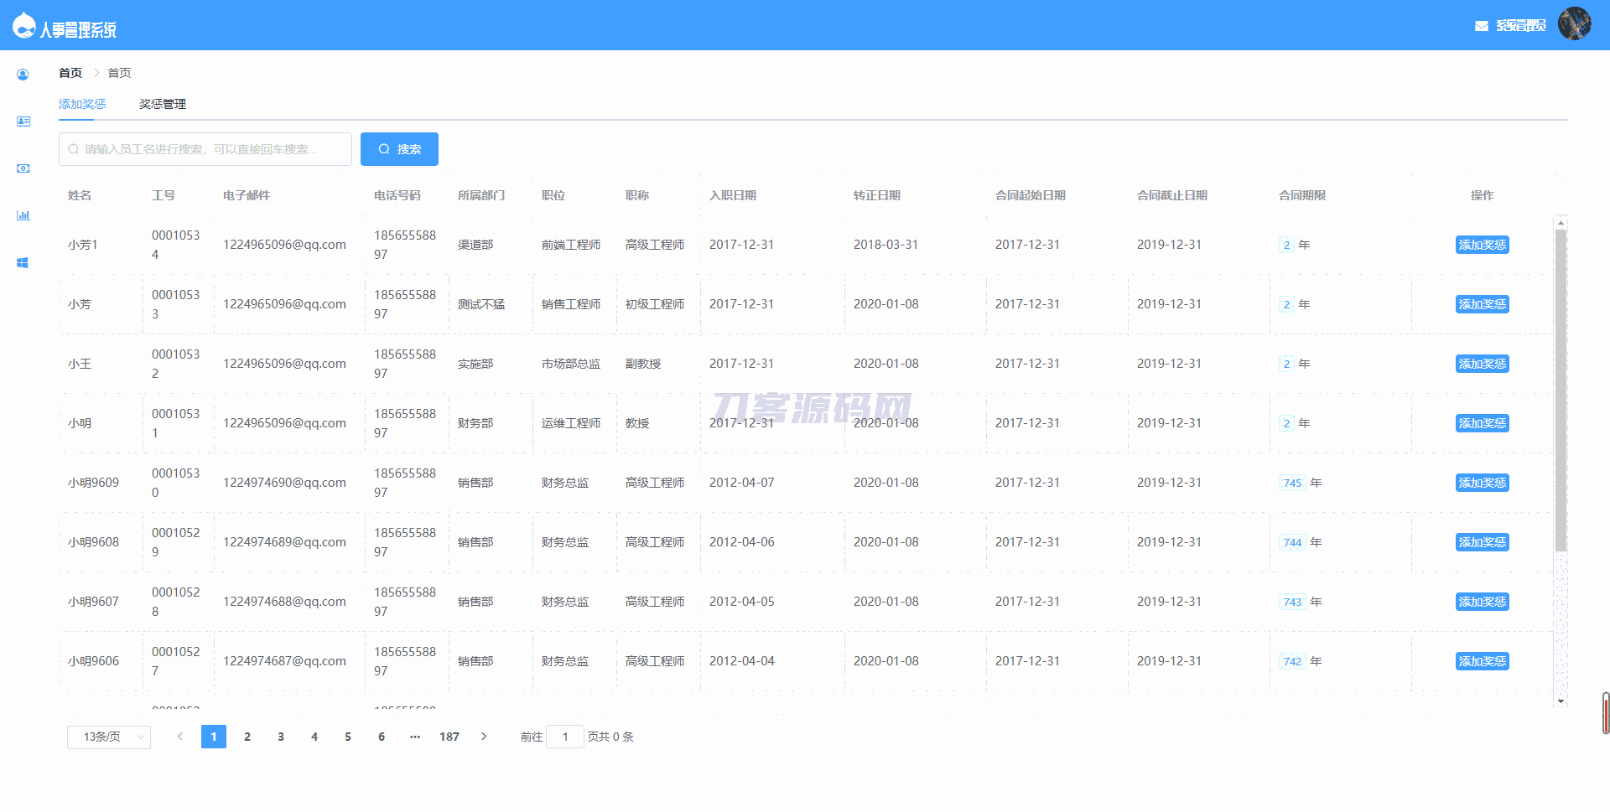The image size is (1610, 812).
Task: Switch to the 添加奖惩 tab
Action: (x=82, y=104)
